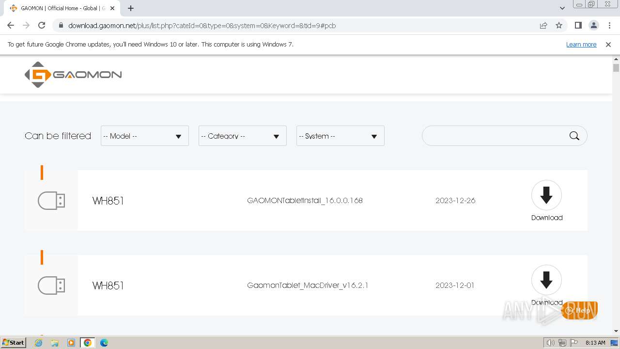Bookmark this page with the star
This screenshot has width=620, height=349.
(x=559, y=26)
